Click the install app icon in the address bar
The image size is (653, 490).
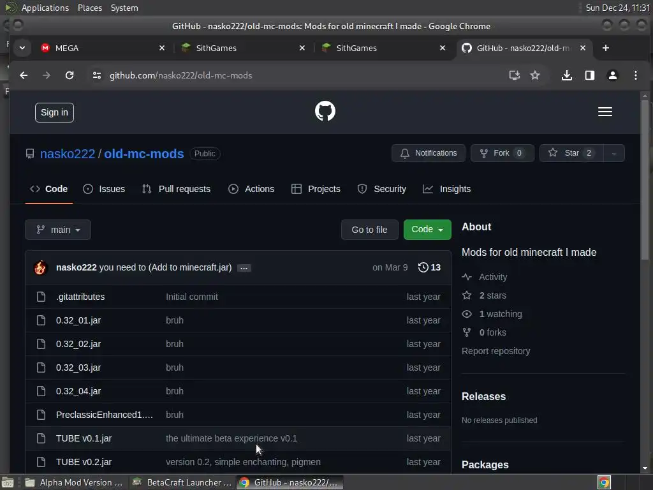pyautogui.click(x=515, y=75)
